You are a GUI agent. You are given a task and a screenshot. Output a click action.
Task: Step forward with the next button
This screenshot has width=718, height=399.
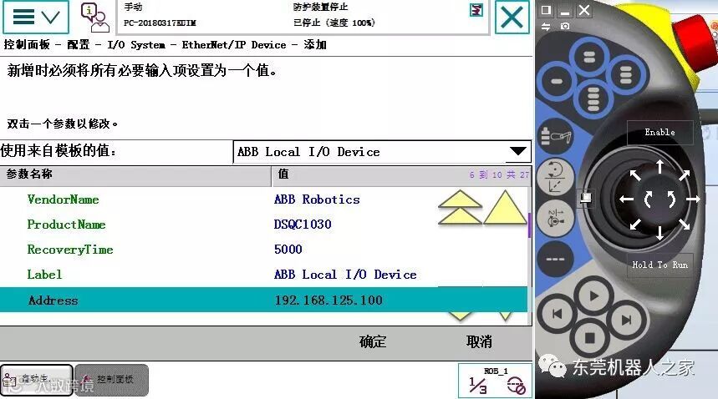tap(626, 320)
